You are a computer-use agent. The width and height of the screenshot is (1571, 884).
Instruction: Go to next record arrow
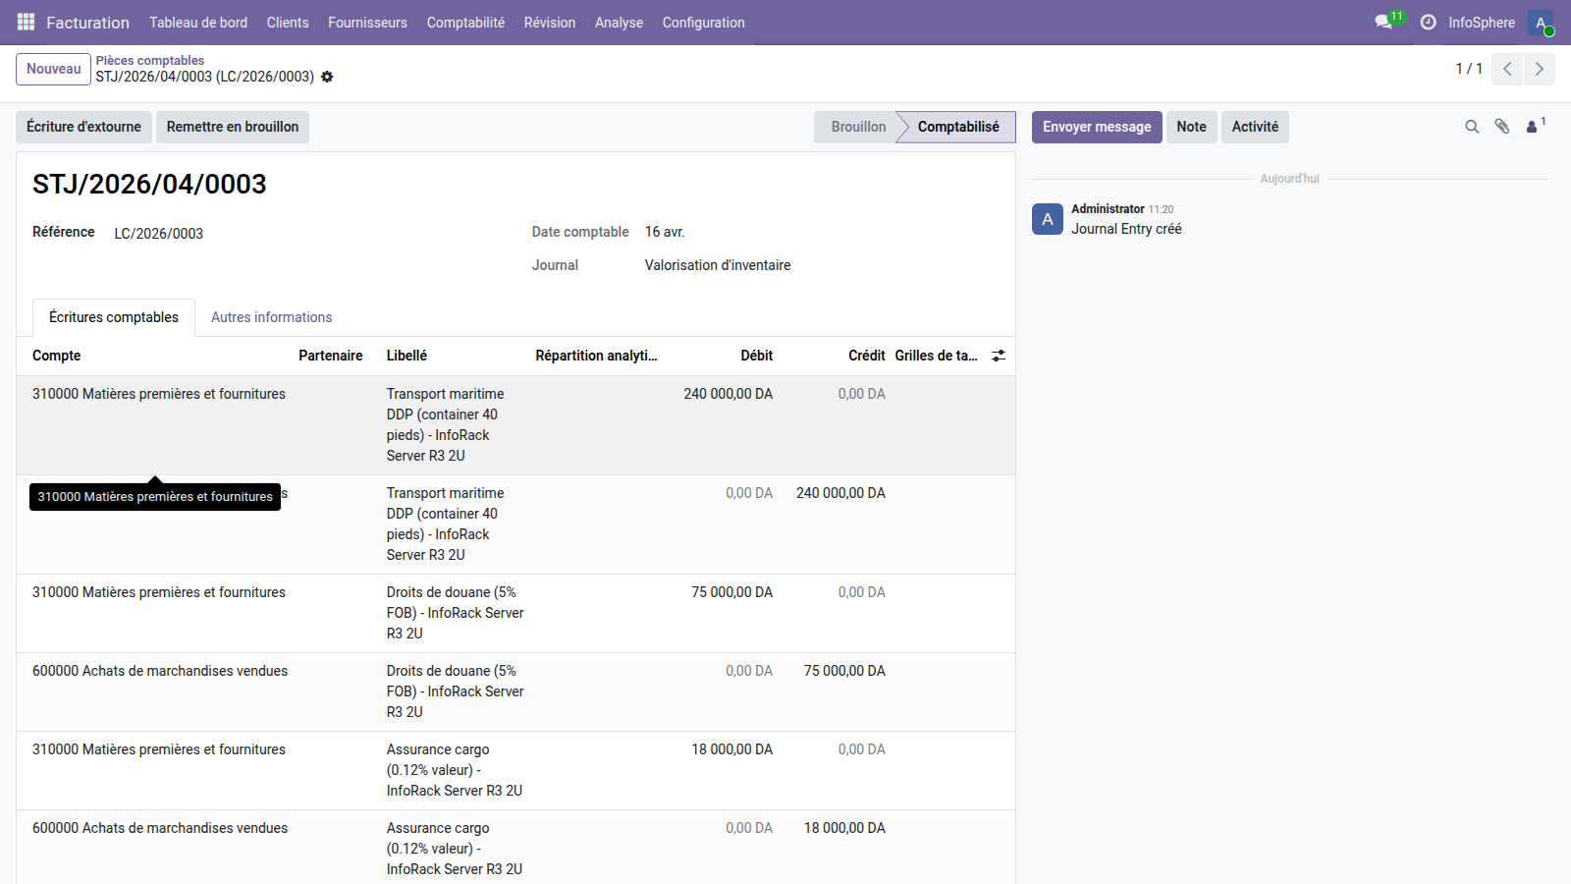click(1539, 69)
